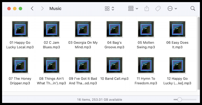Select track 12 Happy Go Lucky cover icon

pyautogui.click(x=177, y=65)
